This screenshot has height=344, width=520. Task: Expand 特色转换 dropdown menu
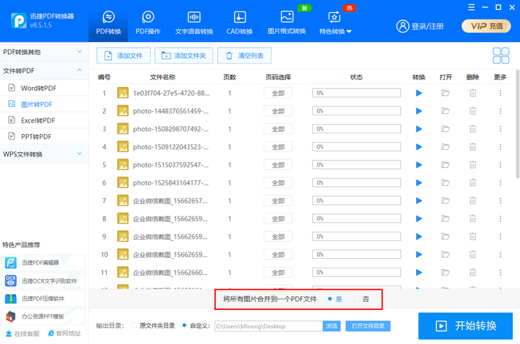[335, 22]
